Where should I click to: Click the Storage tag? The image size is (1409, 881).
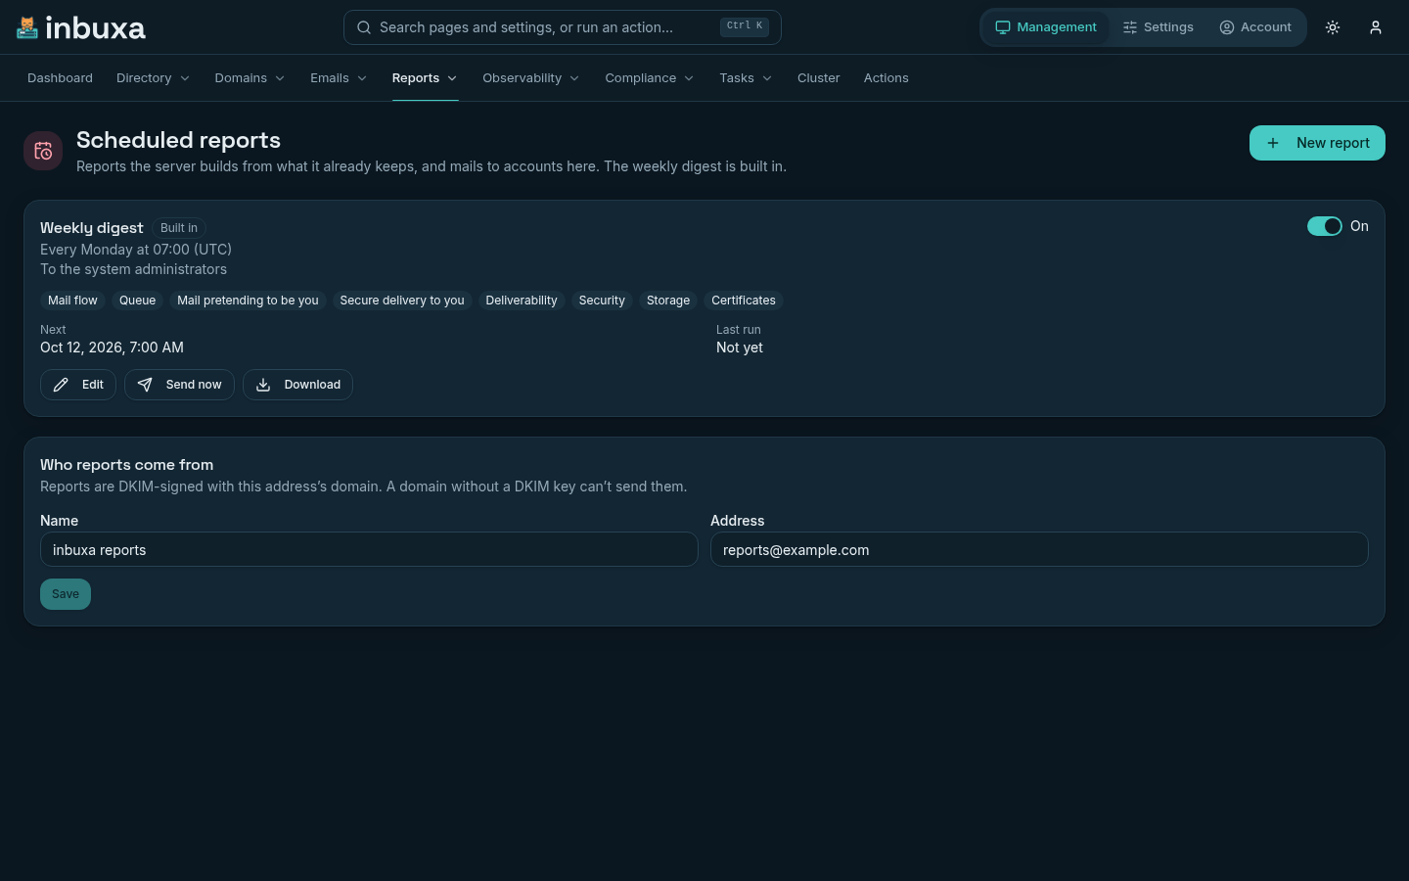coord(668,301)
